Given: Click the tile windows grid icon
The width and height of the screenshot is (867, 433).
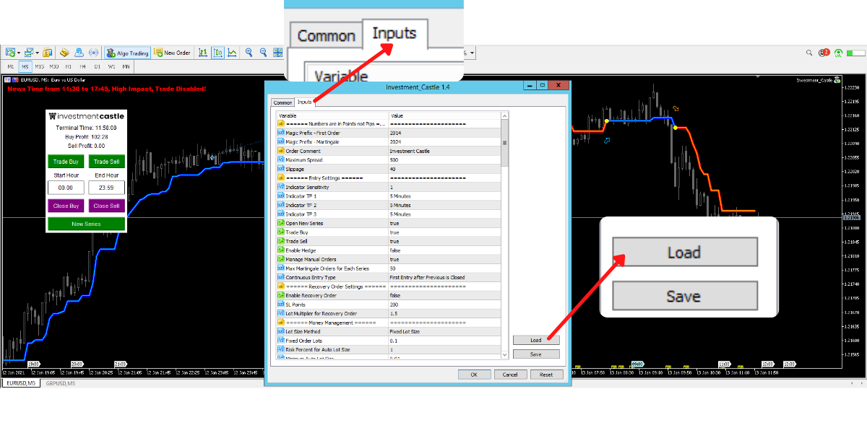Looking at the screenshot, I should point(277,53).
